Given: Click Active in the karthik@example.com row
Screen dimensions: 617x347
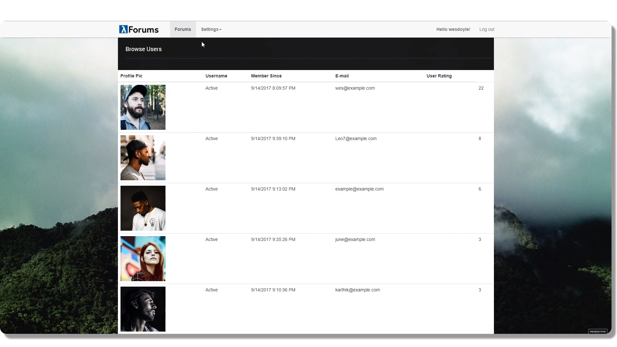Looking at the screenshot, I should [211, 290].
